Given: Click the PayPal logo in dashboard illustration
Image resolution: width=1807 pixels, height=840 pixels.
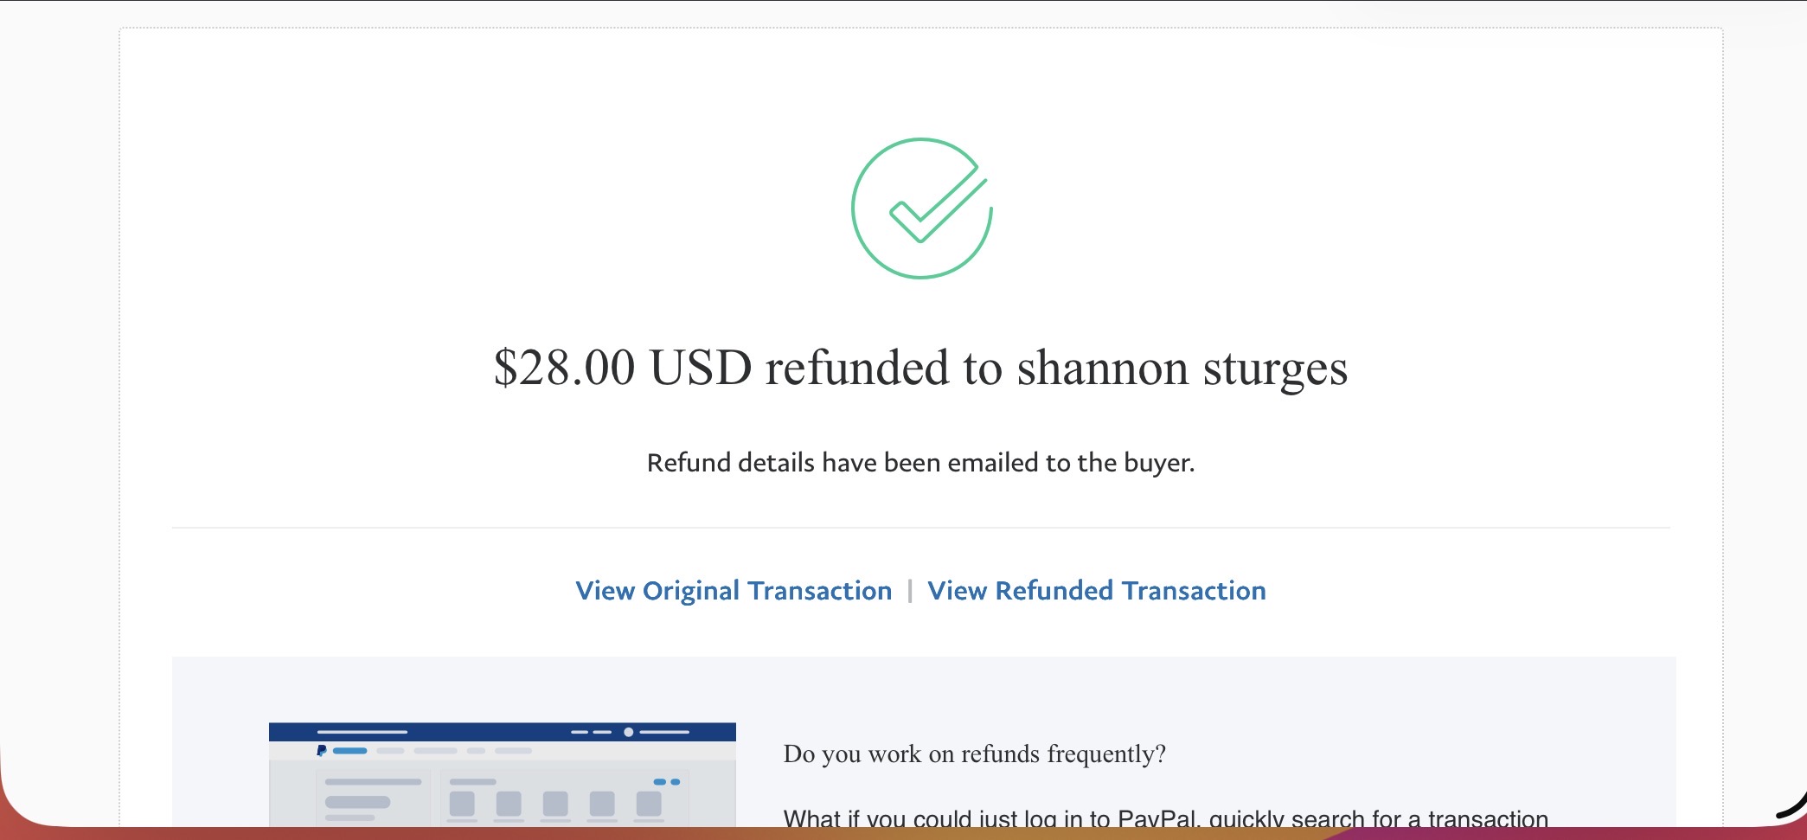Looking at the screenshot, I should click(322, 750).
